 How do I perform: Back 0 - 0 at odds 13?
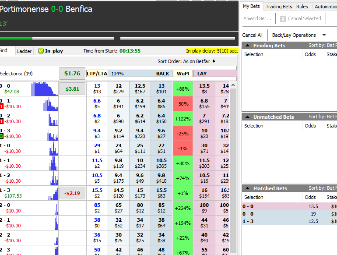click(x=161, y=89)
